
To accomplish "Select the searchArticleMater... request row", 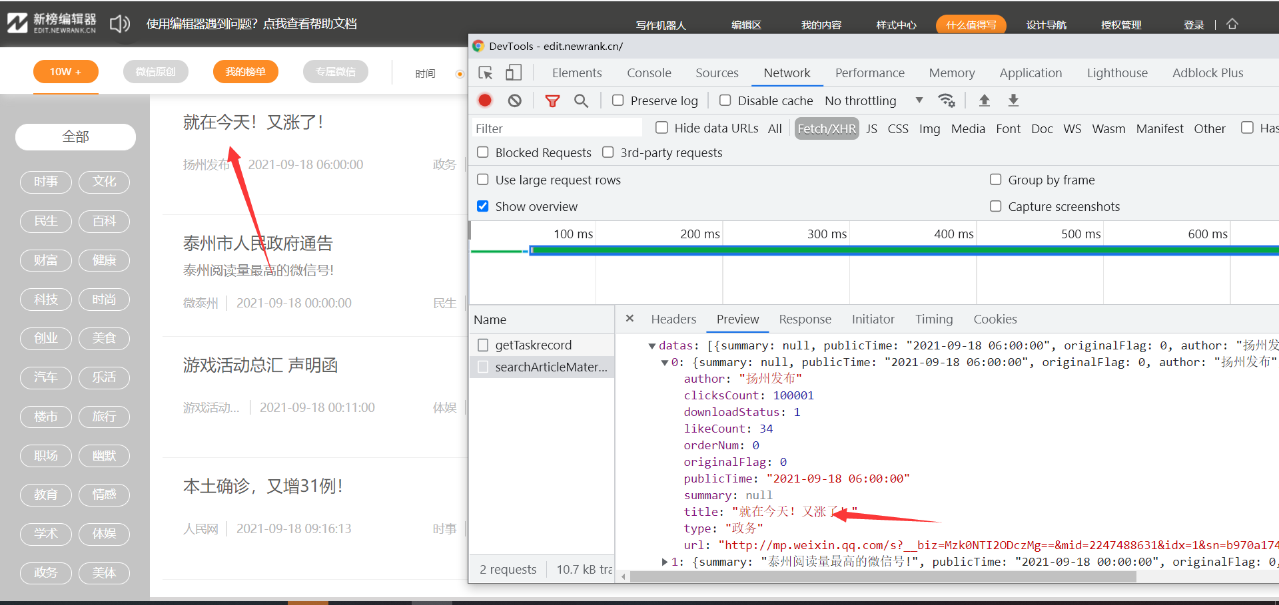I will click(x=542, y=367).
